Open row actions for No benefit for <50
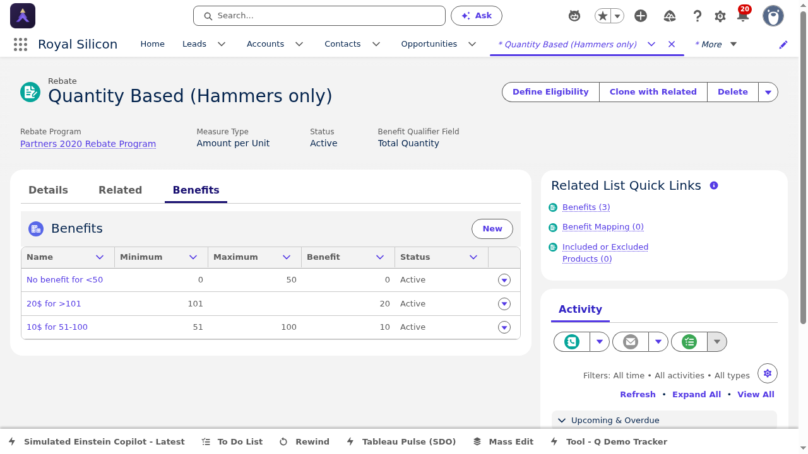Image resolution: width=808 pixels, height=454 pixels. 504,280
